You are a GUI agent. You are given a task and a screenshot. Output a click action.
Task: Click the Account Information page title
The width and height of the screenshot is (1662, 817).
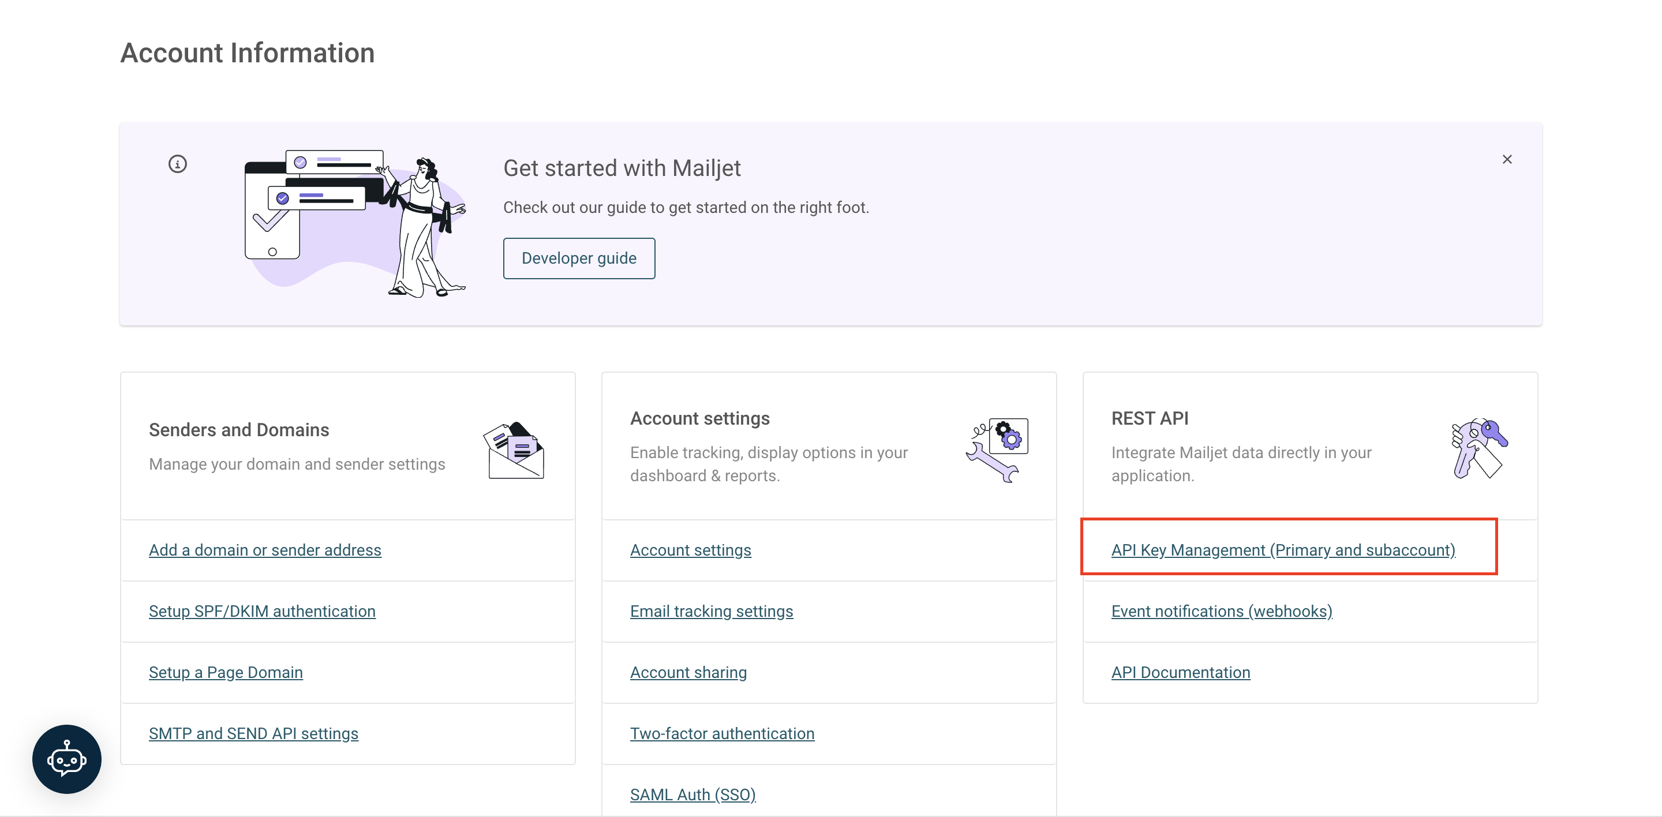(247, 53)
